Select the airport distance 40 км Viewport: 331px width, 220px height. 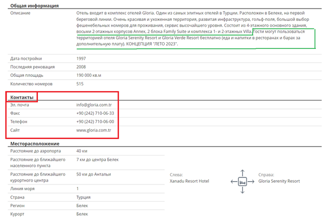pyautogui.click(x=82, y=151)
